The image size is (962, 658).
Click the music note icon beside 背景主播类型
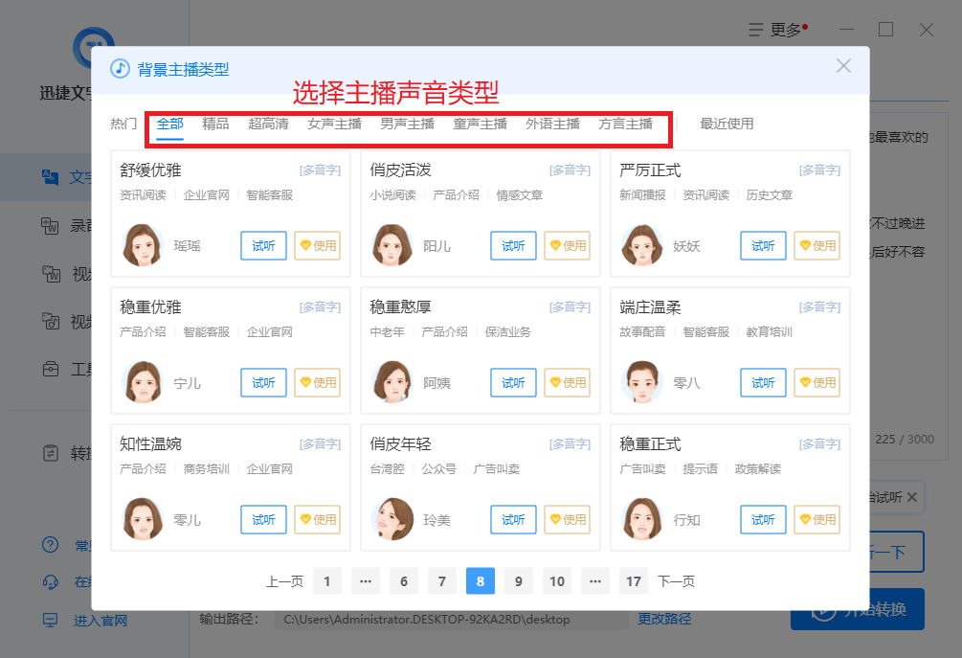119,69
